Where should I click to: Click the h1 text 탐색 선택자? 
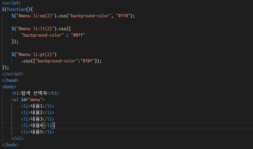34,93
